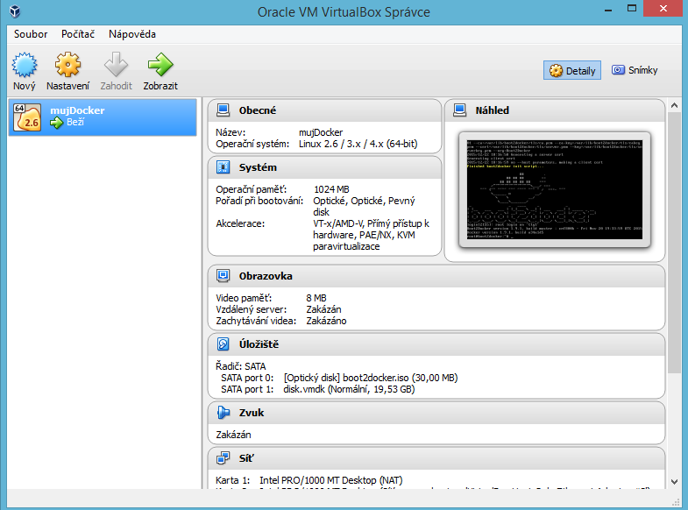Viewport: 688px width, 510px height.
Task: Minimize the VirtualBox window
Action: tap(608, 9)
